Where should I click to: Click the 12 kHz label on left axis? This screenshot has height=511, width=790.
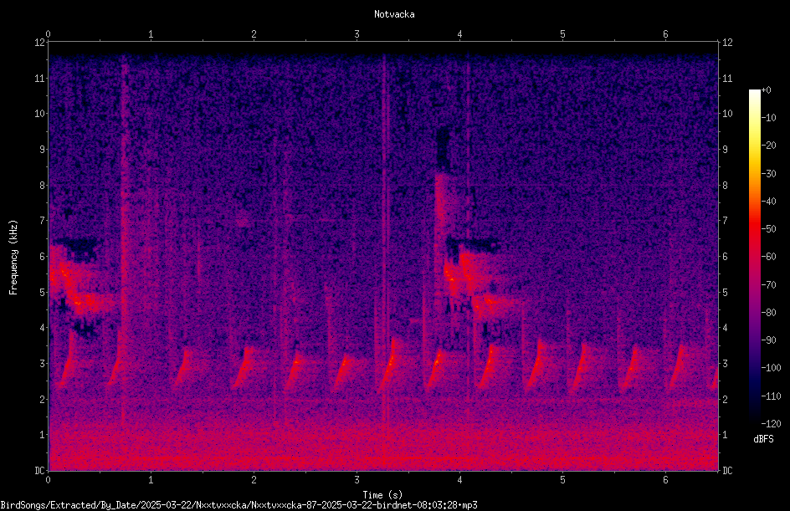click(x=39, y=43)
